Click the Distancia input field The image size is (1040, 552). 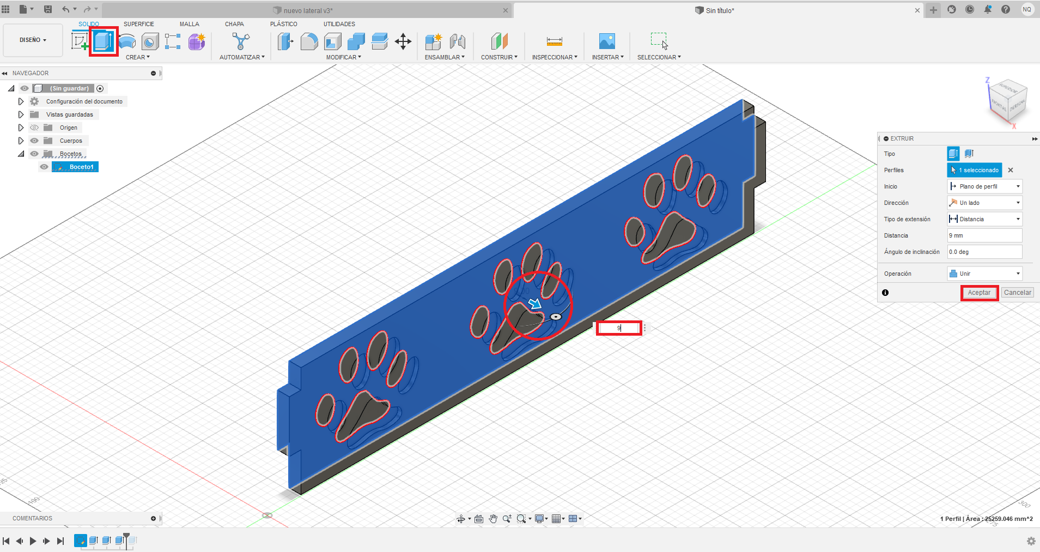pos(984,235)
